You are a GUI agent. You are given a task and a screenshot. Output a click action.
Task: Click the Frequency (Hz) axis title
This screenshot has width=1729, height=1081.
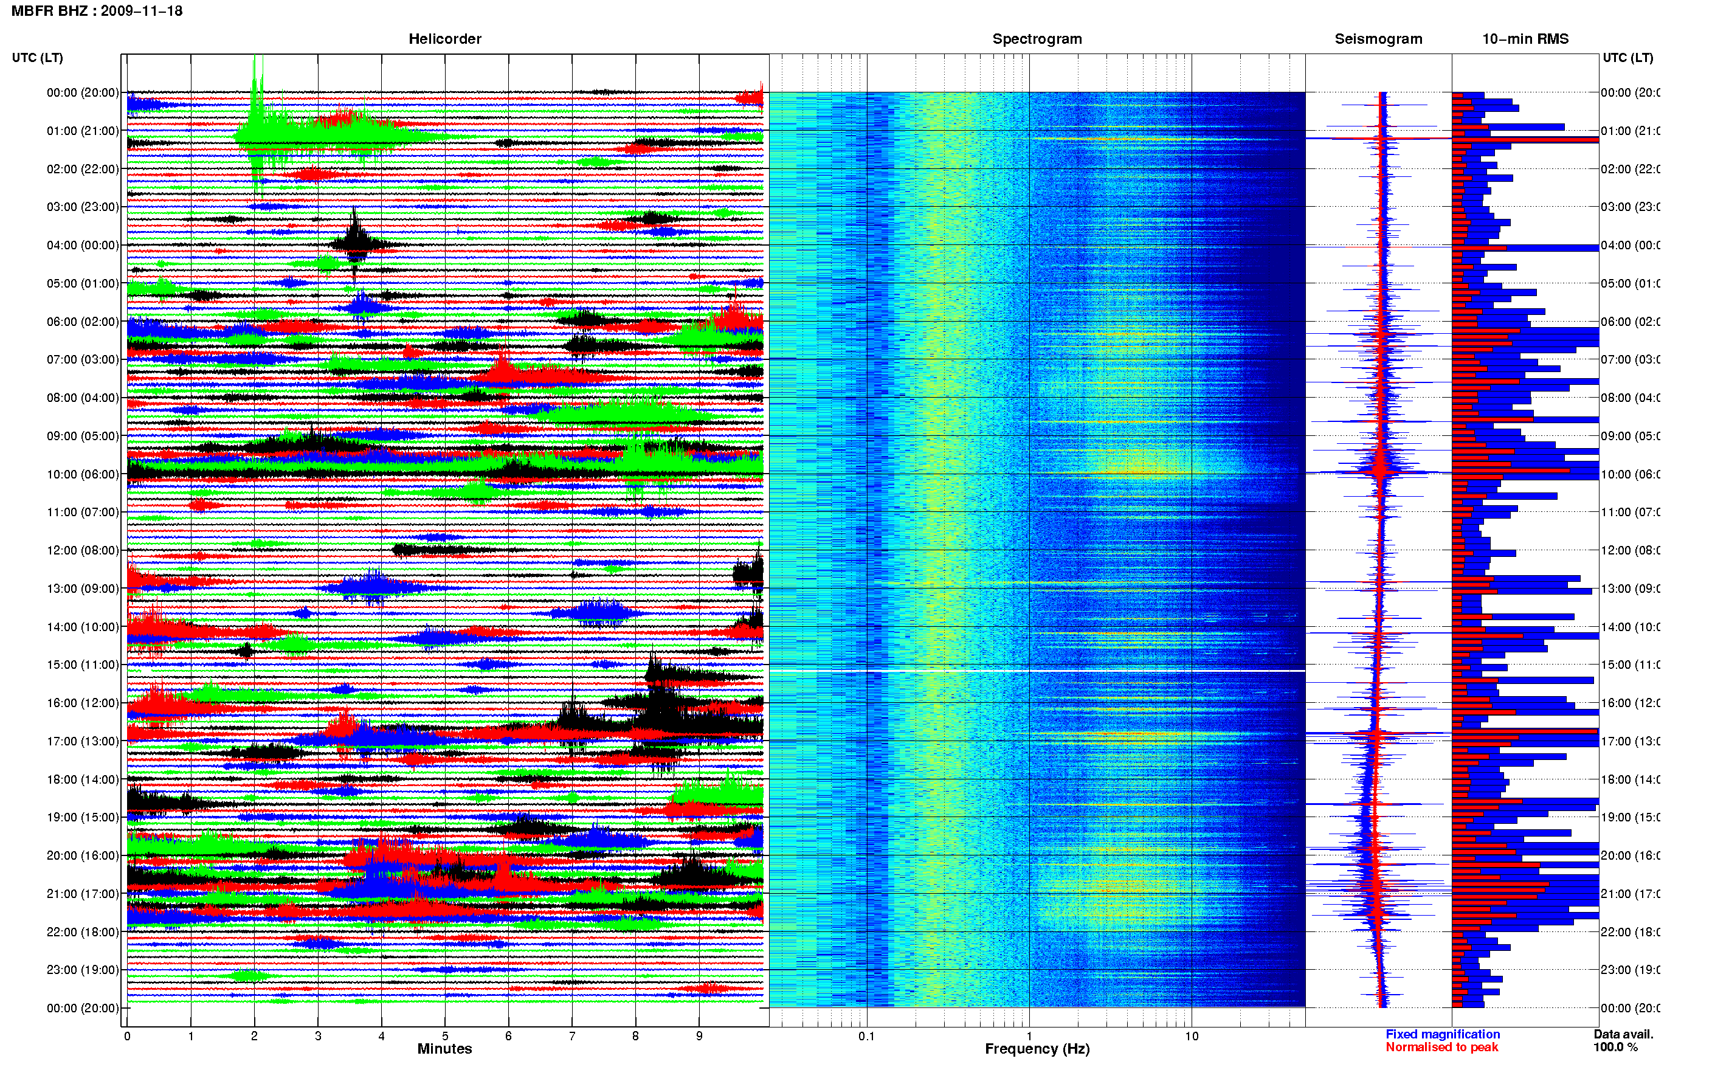(1037, 1049)
